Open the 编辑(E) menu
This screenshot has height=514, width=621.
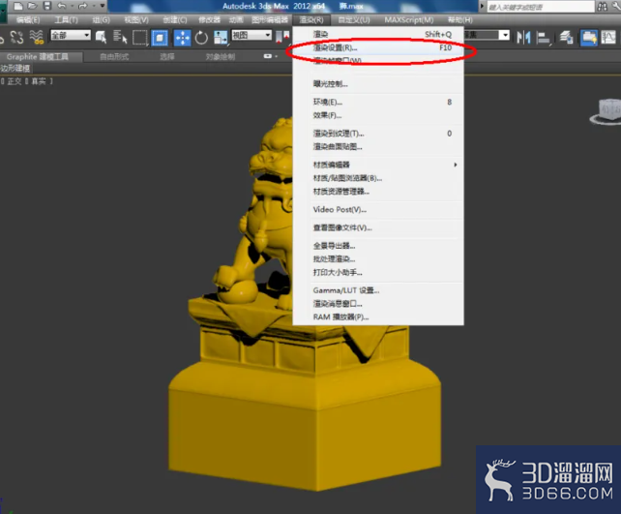pos(28,19)
